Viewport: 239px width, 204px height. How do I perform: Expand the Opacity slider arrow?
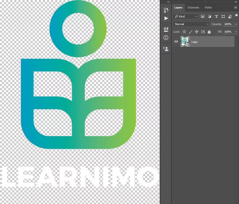[236, 24]
